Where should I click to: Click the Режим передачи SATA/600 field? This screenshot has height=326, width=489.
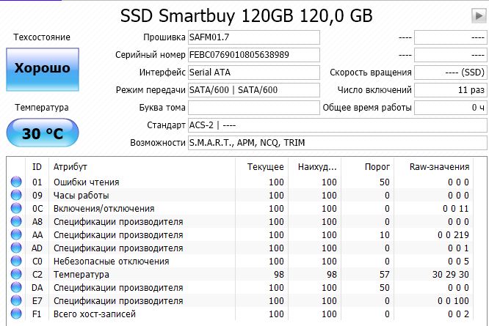[x=253, y=90]
